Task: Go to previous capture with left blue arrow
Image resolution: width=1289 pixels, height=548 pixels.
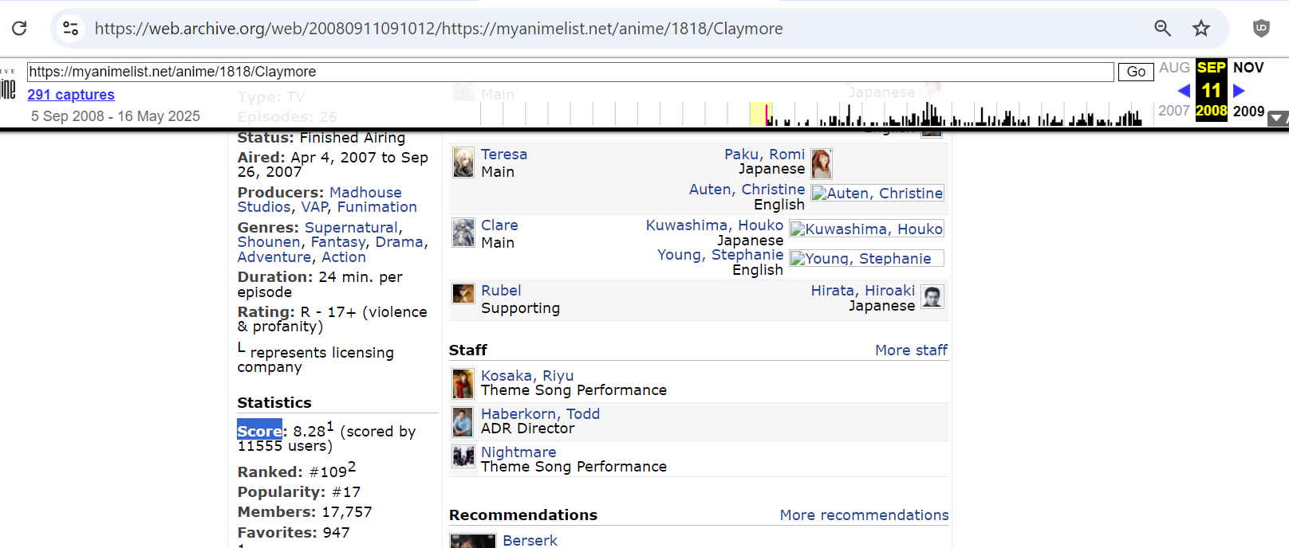Action: click(x=1184, y=90)
